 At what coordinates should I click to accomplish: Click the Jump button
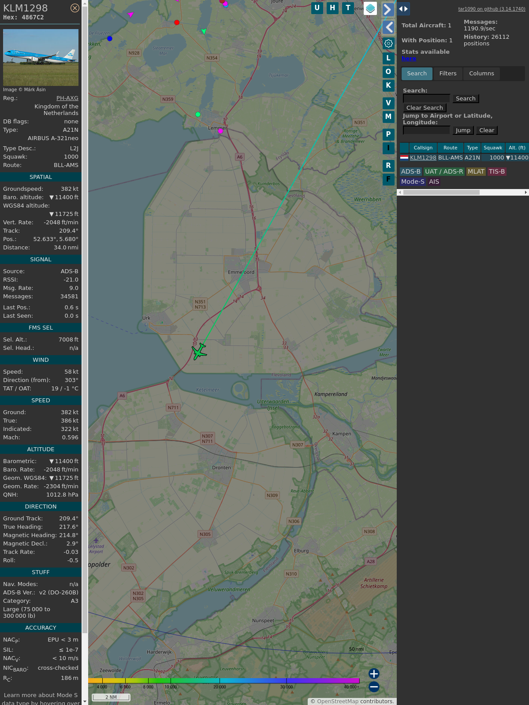[x=463, y=130]
